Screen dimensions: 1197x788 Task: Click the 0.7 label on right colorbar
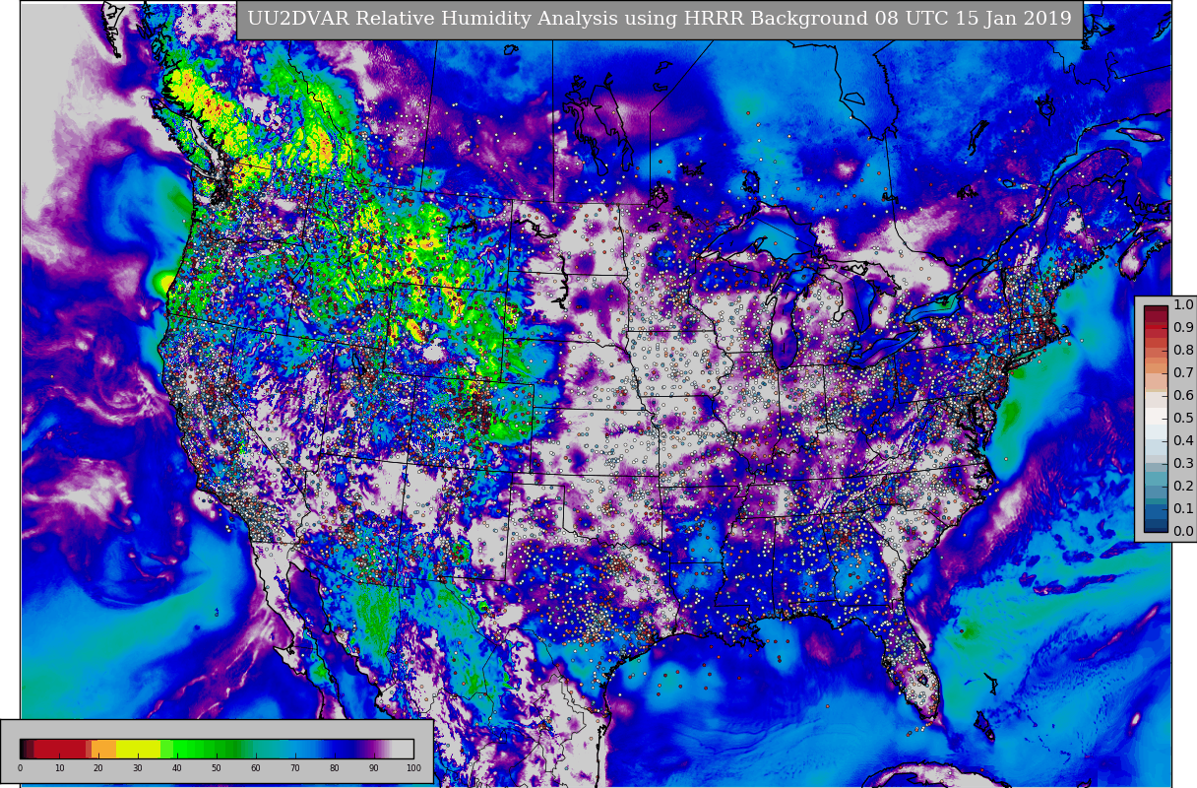point(1183,373)
